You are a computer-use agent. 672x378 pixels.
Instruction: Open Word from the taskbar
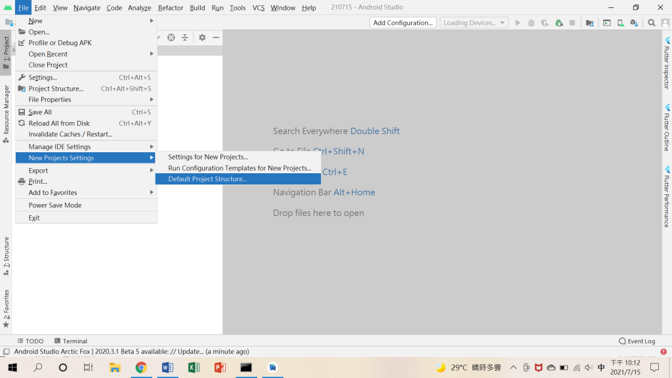point(167,367)
